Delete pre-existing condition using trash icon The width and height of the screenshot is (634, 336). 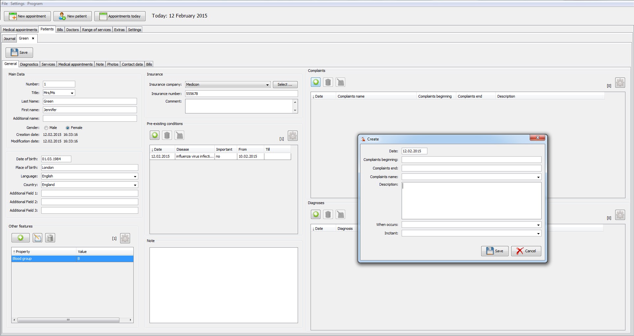167,135
